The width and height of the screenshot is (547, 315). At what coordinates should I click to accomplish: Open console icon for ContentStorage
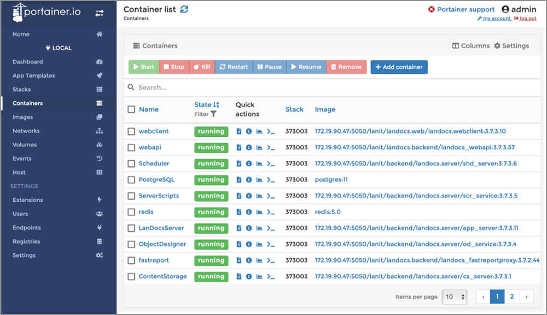tap(271, 276)
